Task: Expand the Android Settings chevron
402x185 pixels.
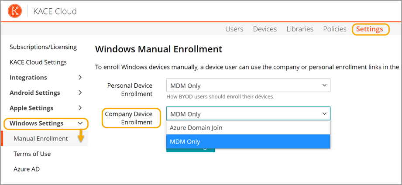Action: pyautogui.click(x=80, y=92)
